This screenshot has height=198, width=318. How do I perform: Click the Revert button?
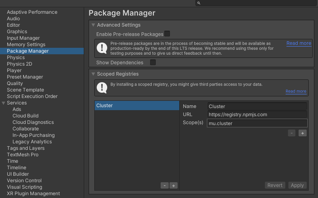click(x=275, y=185)
